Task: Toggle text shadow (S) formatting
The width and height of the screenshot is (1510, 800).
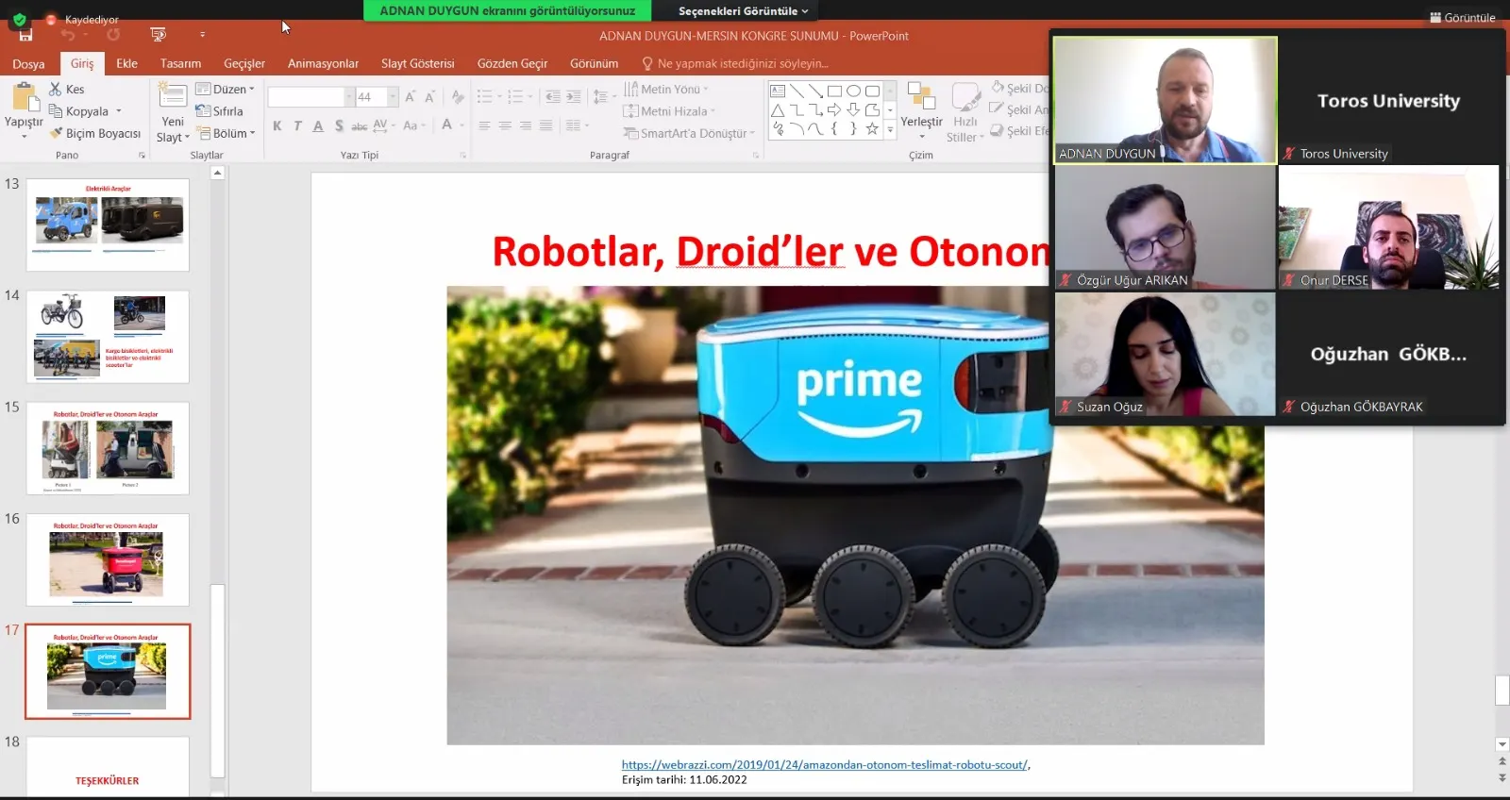Action: 339,125
